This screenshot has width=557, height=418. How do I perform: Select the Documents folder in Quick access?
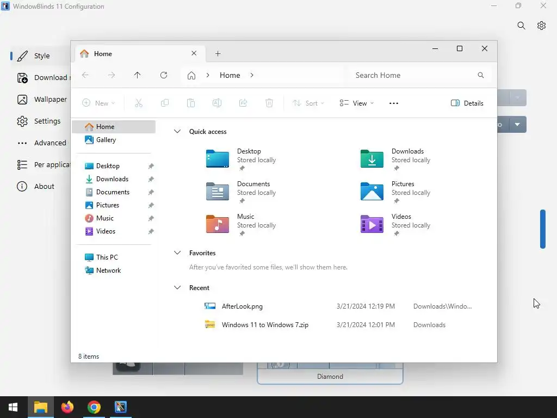point(242,192)
